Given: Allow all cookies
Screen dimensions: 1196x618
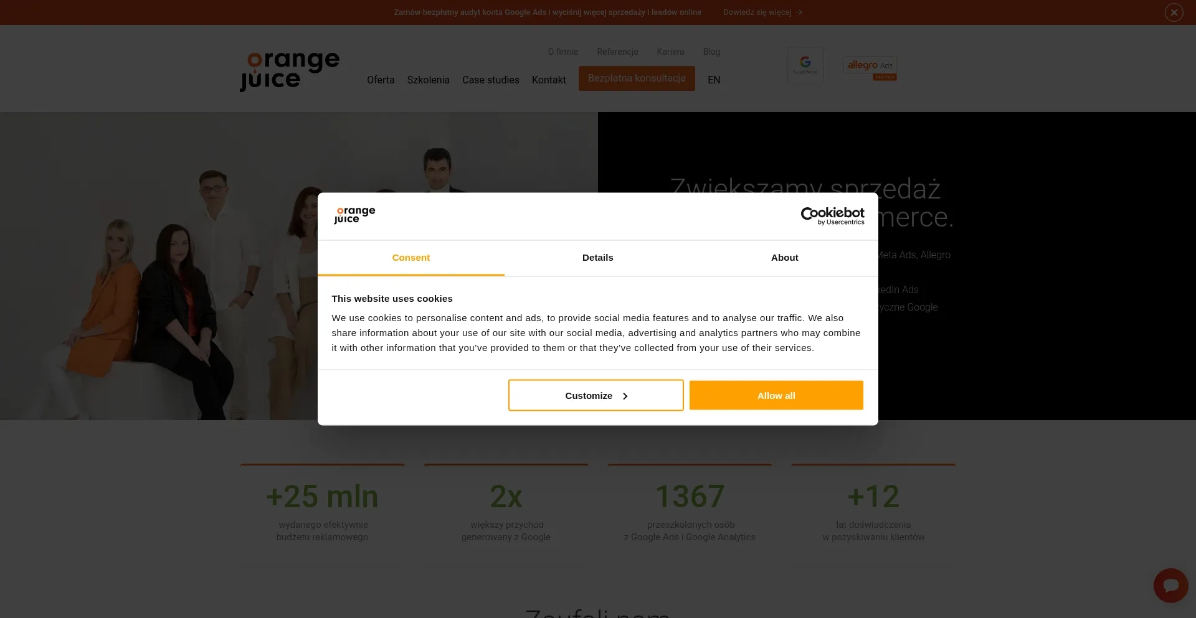Looking at the screenshot, I should coord(776,395).
